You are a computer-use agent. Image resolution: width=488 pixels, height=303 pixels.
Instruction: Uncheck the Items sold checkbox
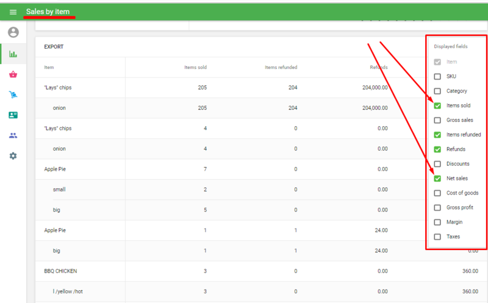pos(437,105)
